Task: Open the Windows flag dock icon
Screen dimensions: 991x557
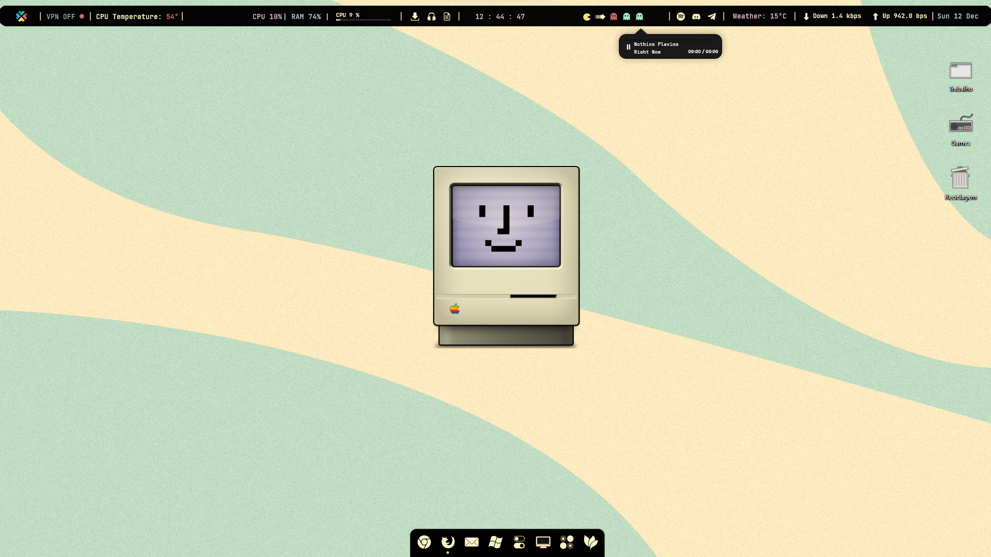Action: 495,542
